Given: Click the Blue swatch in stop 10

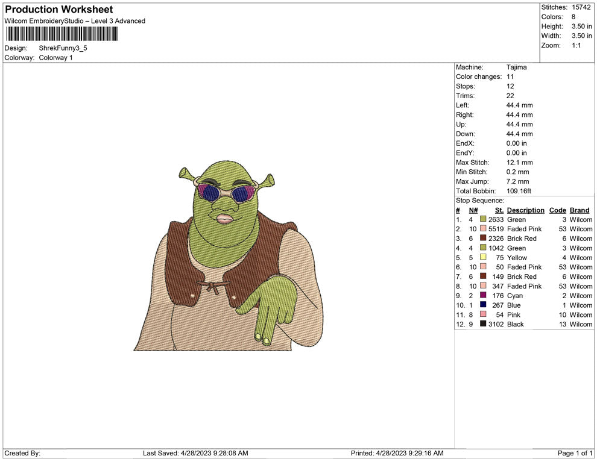Looking at the screenshot, I should point(483,305).
